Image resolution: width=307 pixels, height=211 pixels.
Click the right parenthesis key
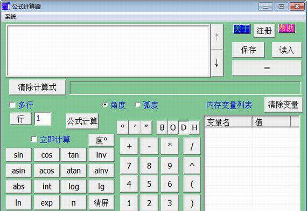pos(192,203)
